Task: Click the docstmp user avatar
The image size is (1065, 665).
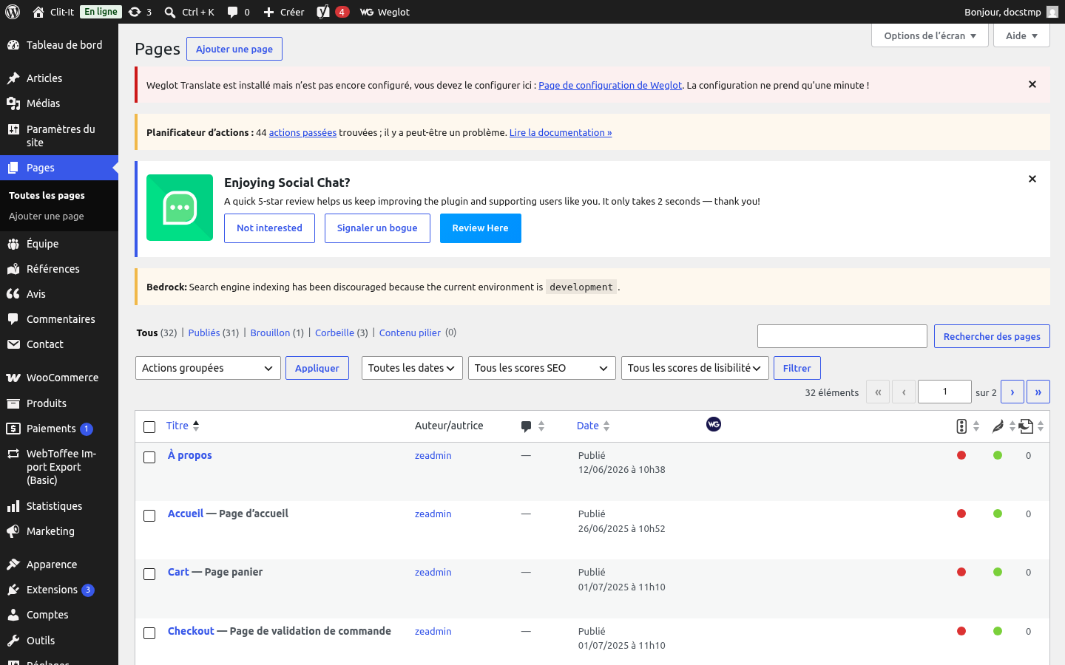Action: [x=1052, y=12]
